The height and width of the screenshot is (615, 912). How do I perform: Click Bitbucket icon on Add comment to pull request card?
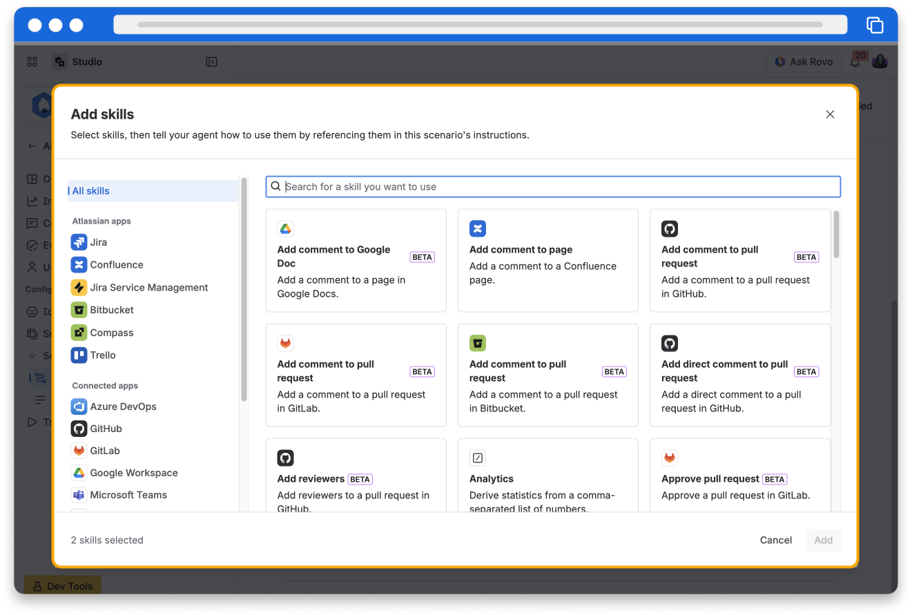point(478,343)
